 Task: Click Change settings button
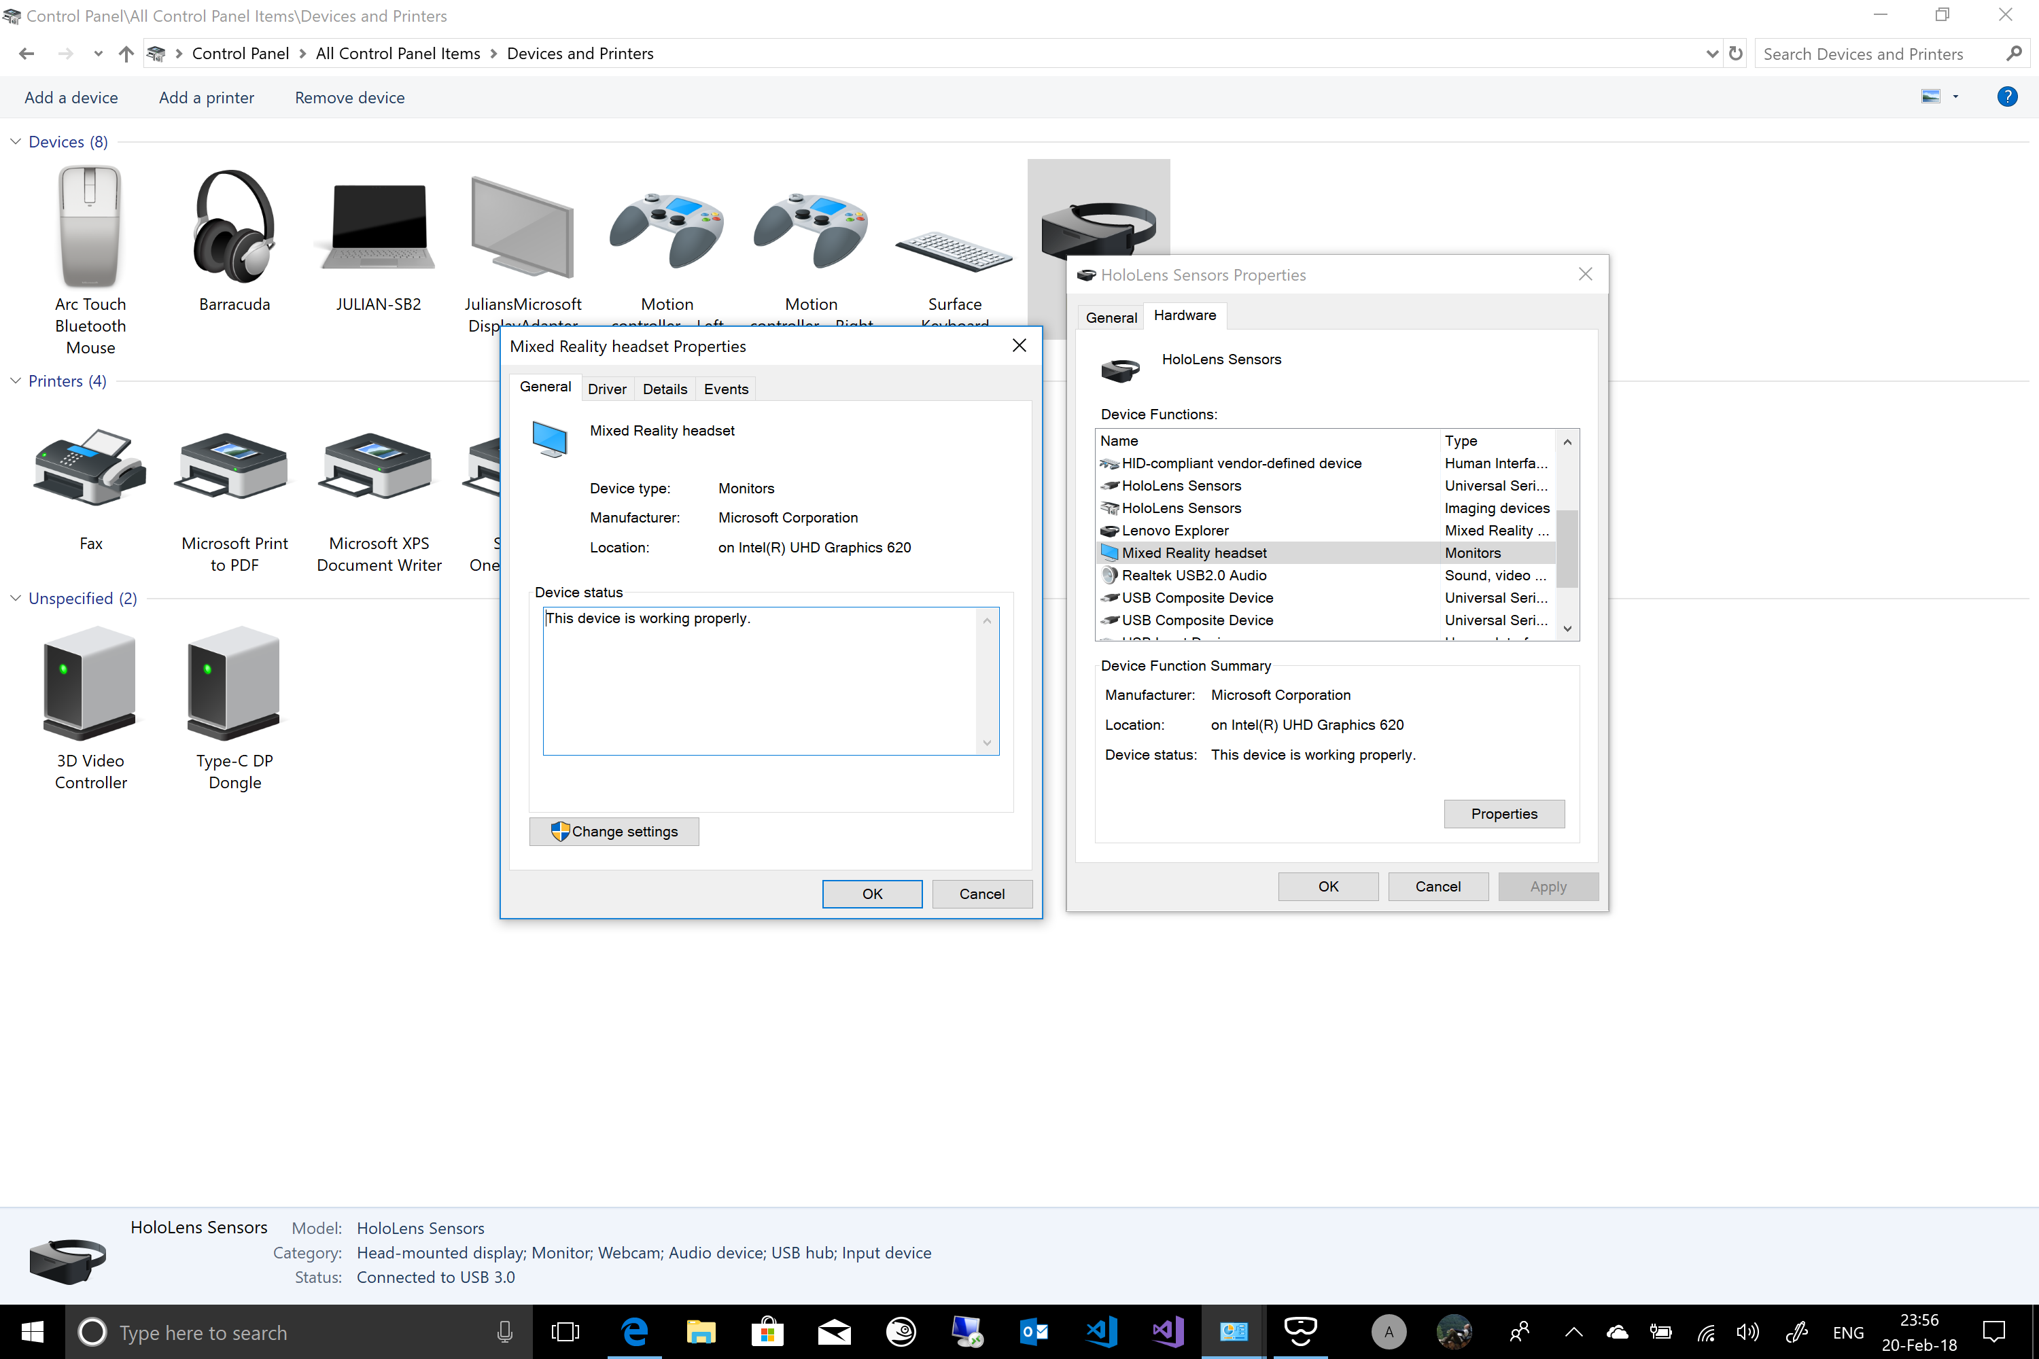point(614,831)
